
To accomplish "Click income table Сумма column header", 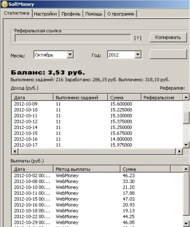I will 125,97.
